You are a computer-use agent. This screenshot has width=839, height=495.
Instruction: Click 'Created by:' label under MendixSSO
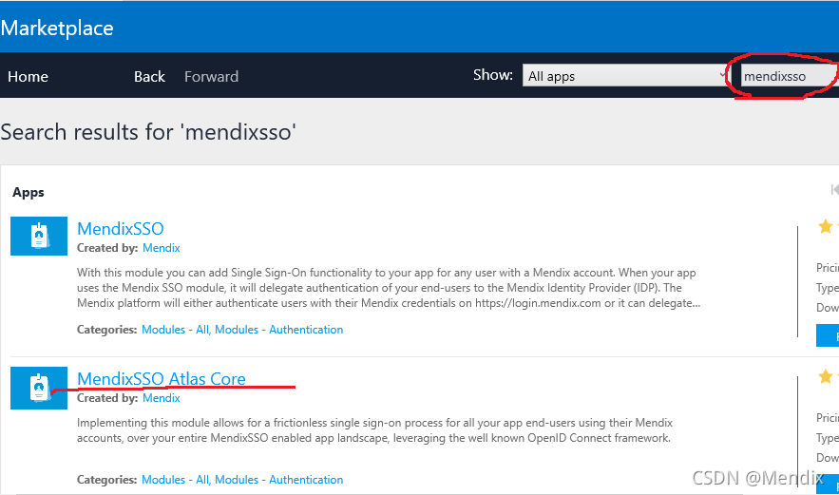[107, 248]
